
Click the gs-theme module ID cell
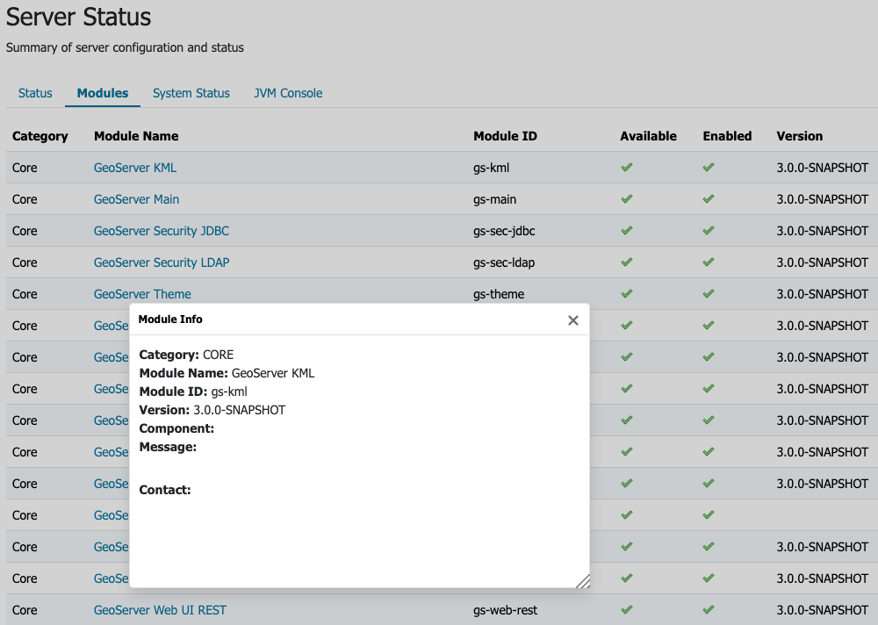499,294
